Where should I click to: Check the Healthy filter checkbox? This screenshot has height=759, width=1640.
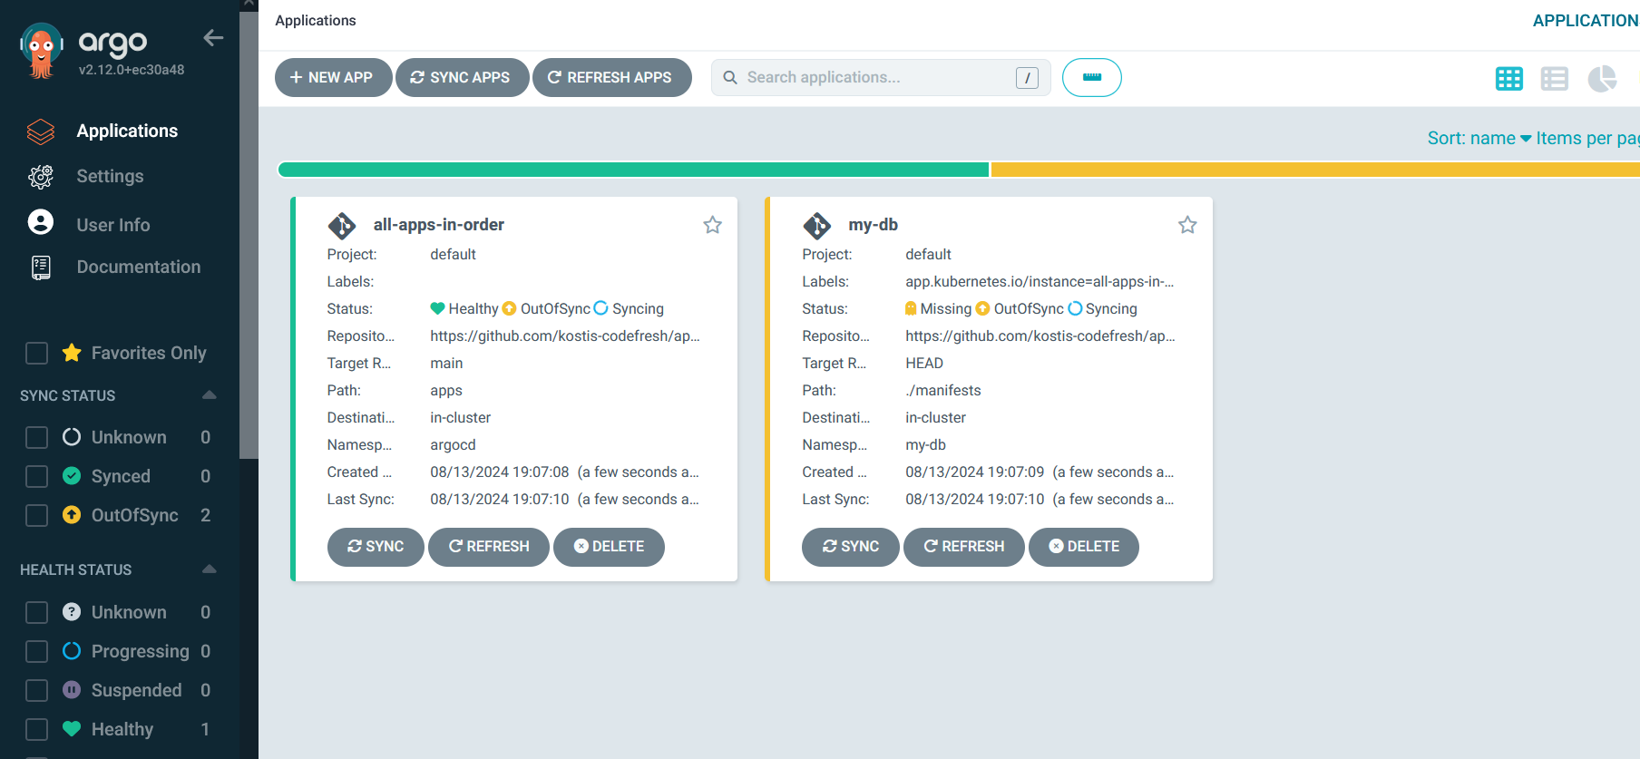click(37, 729)
